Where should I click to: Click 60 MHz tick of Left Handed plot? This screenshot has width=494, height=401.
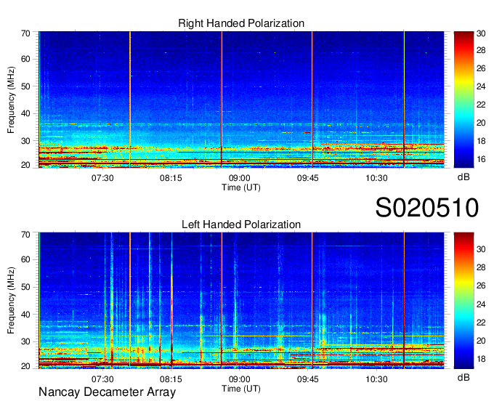point(25,259)
